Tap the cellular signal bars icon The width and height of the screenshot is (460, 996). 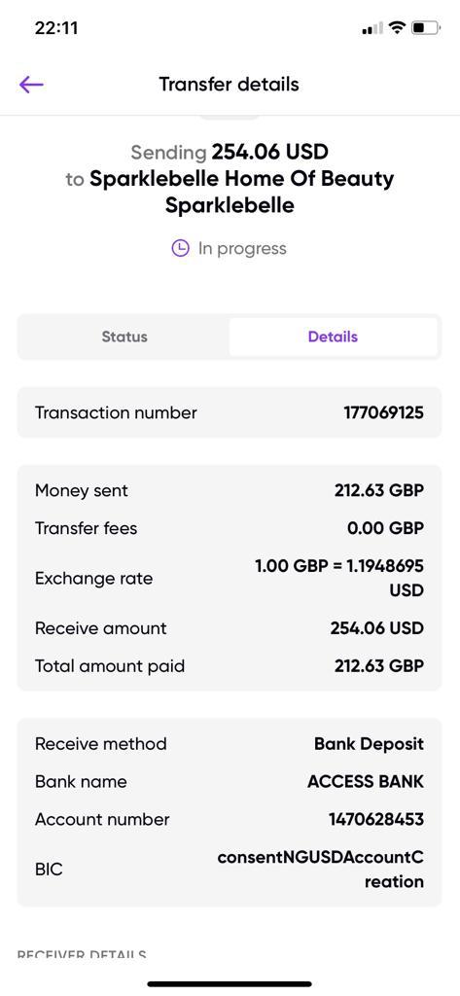(x=372, y=28)
